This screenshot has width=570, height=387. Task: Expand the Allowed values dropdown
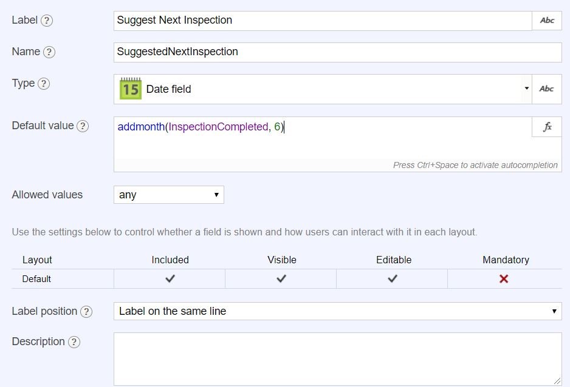[168, 195]
